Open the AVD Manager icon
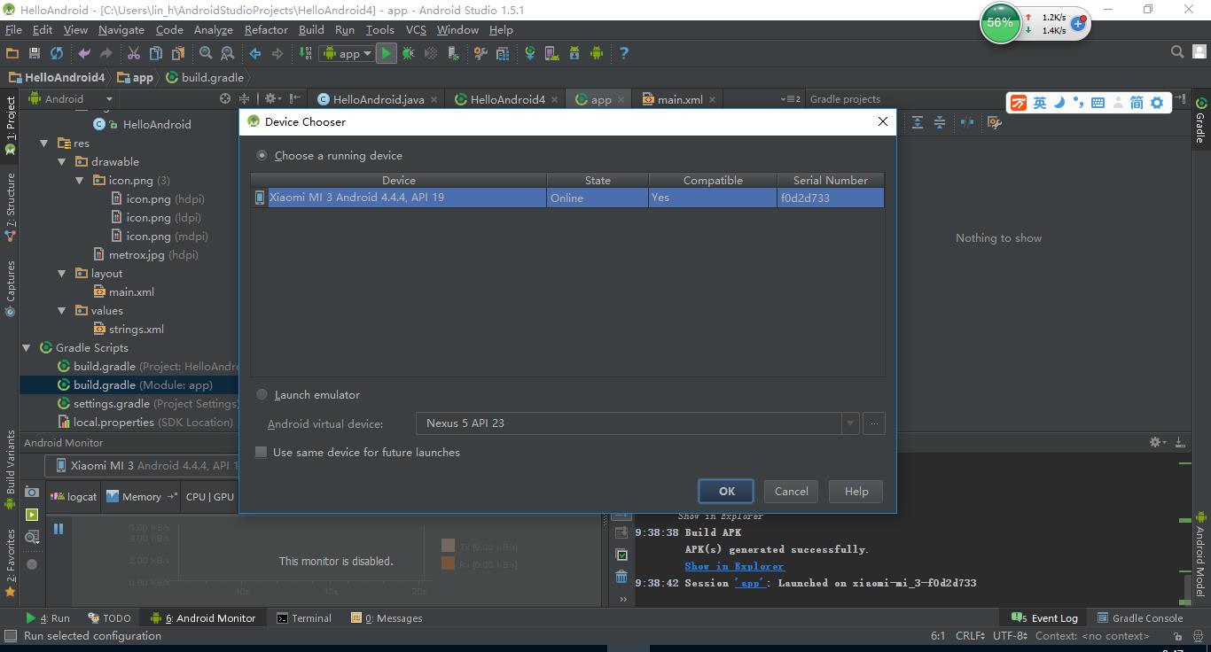Screen dimensions: 1211x652 (552, 53)
